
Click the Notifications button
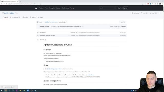135,13
